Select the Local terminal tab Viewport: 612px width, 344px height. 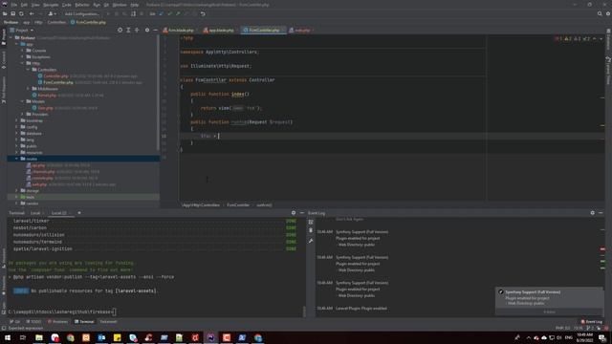coord(35,213)
